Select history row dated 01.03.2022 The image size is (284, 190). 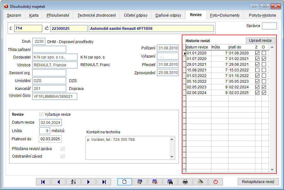pos(226,76)
